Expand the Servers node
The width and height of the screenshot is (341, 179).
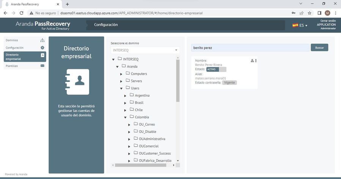tap(121, 81)
